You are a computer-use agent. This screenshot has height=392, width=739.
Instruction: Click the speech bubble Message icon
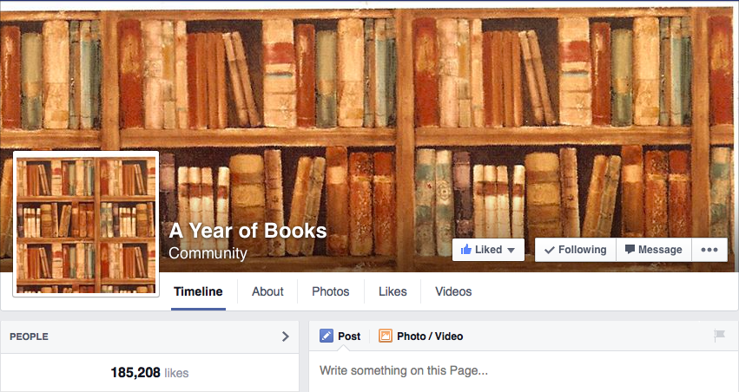(x=630, y=250)
